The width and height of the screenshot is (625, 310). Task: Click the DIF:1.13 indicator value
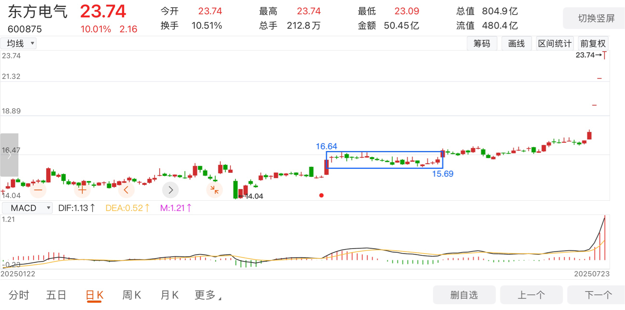[x=77, y=208]
